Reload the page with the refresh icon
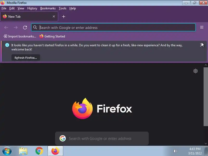 (25, 28)
